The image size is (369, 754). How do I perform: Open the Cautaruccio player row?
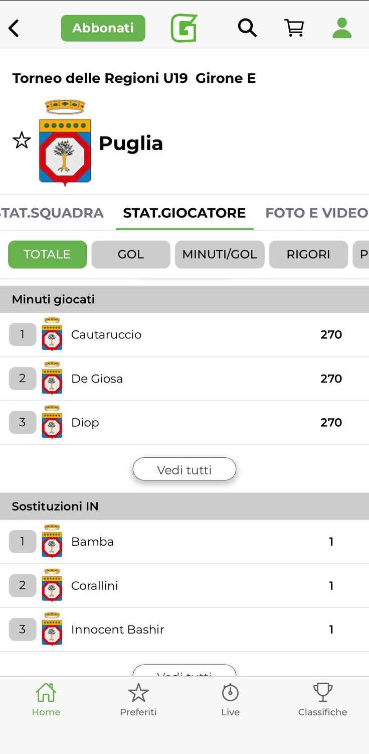(184, 335)
